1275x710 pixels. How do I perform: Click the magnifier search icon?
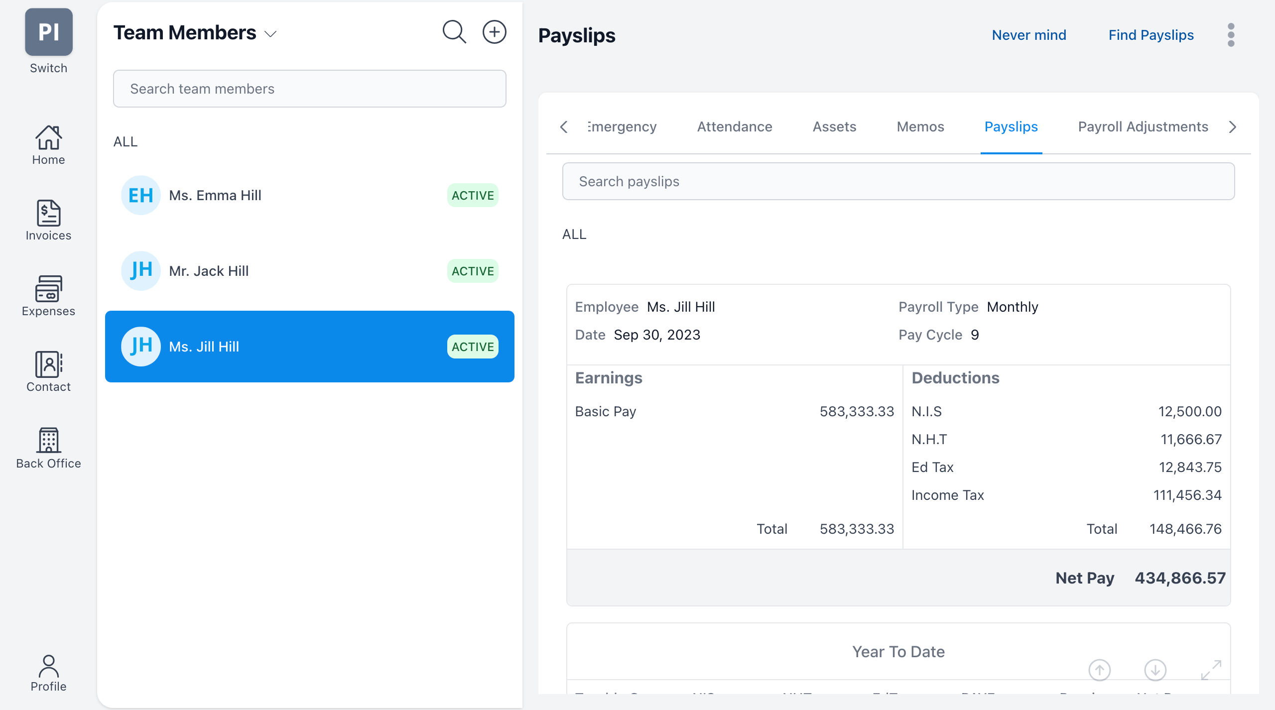pyautogui.click(x=454, y=32)
